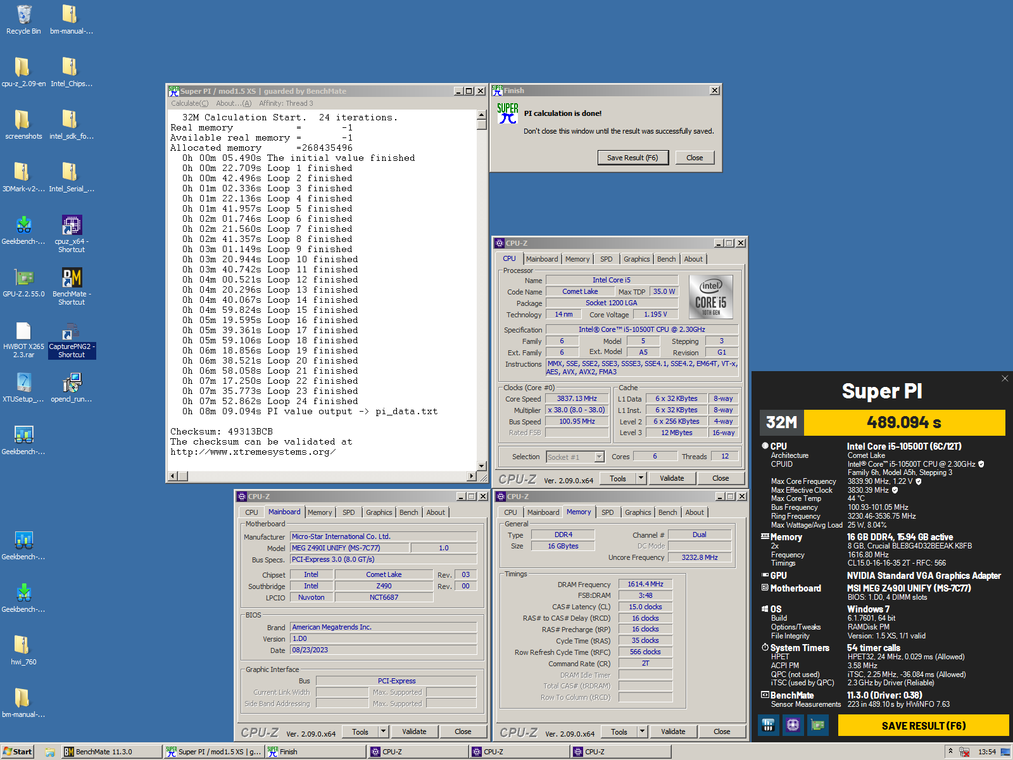1013x760 pixels.
Task: Expand Tools dropdown arrow in Memory CPU-Z
Action: click(x=642, y=731)
